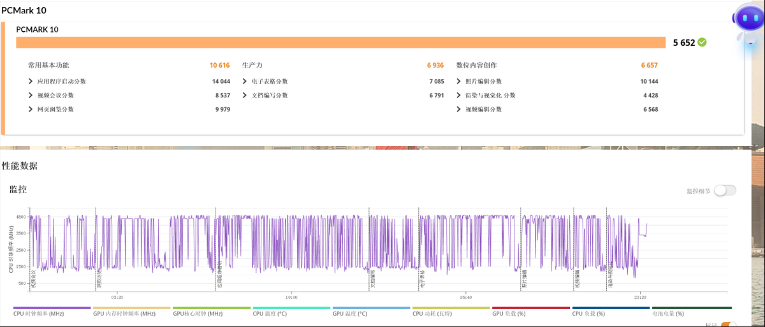Expand the 视频会议分数 row

pyautogui.click(x=31, y=96)
